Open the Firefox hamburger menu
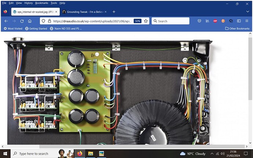 [247, 21]
